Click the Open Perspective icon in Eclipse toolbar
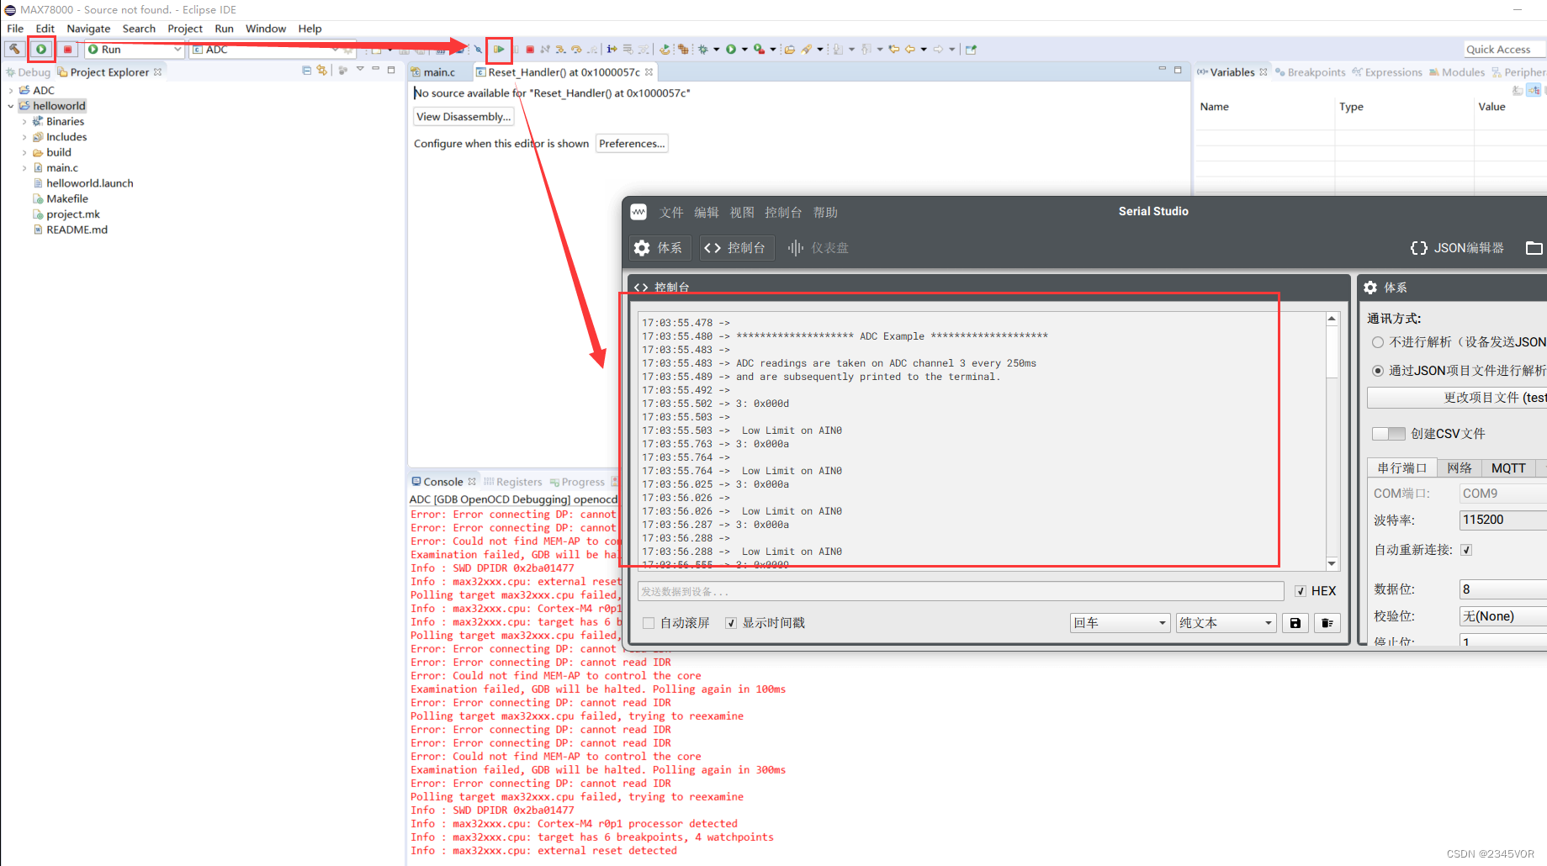Viewport: 1547px width, 866px height. tap(971, 50)
